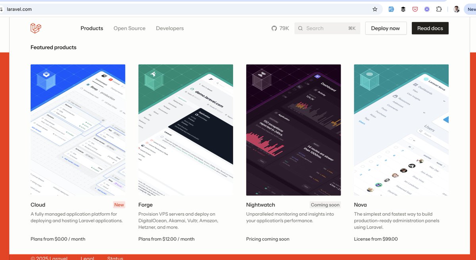This screenshot has height=260, width=476.
Task: Click the Featured products heading
Action: coord(54,47)
